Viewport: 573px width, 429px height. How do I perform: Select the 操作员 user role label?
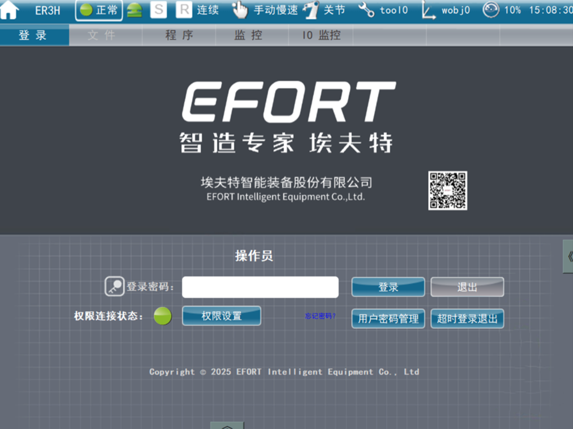(254, 256)
